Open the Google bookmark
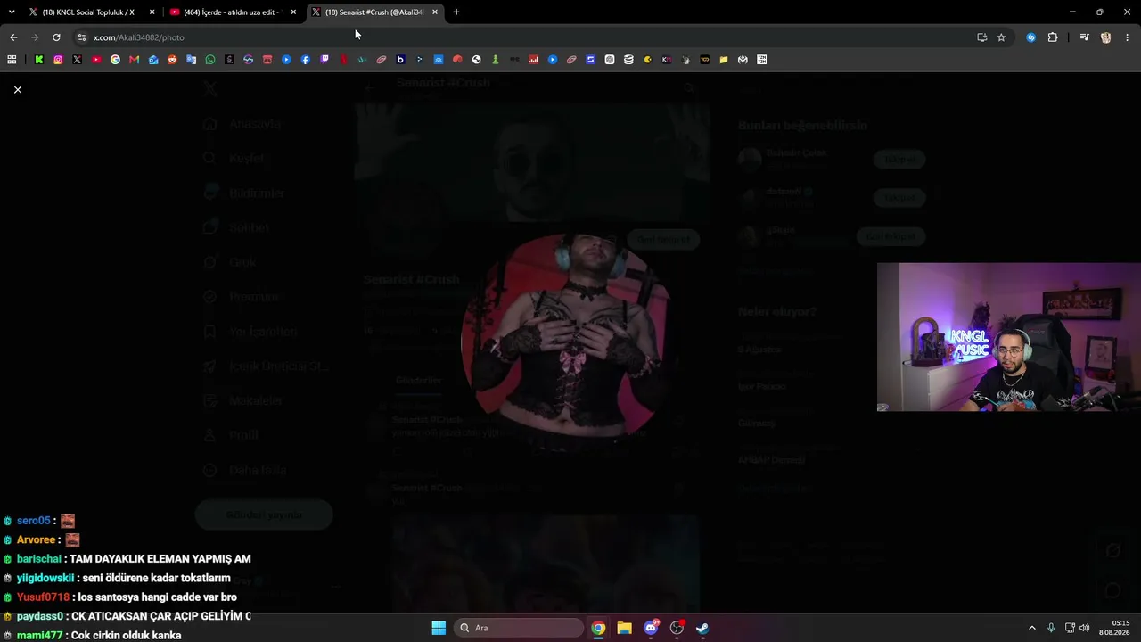The width and height of the screenshot is (1141, 642). click(115, 60)
